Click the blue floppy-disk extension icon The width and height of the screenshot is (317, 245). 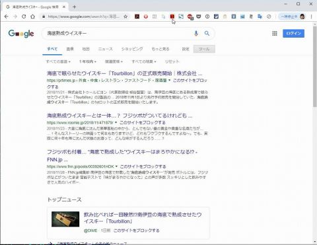coord(234,17)
